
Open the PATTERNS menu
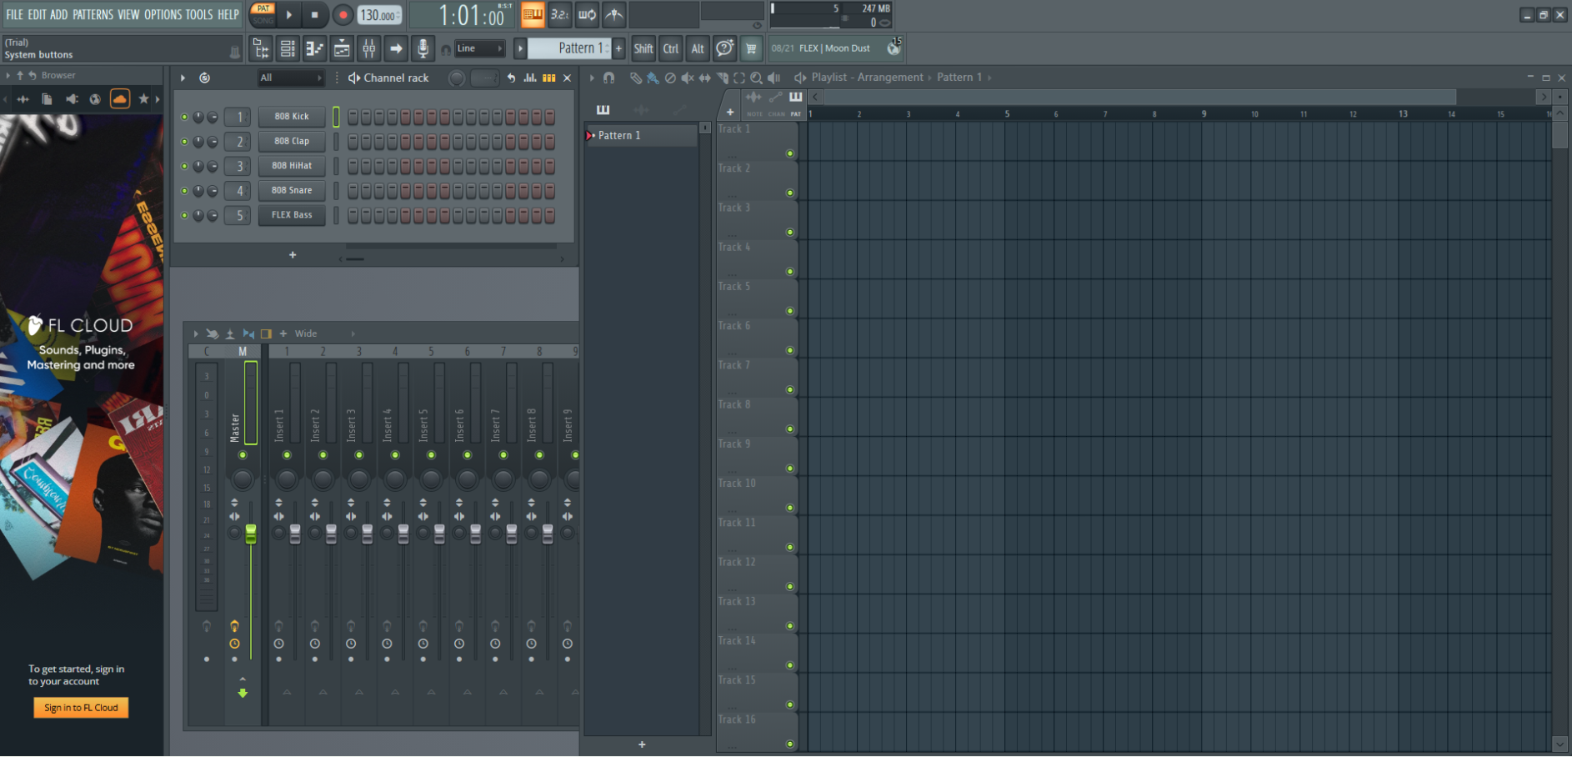93,14
